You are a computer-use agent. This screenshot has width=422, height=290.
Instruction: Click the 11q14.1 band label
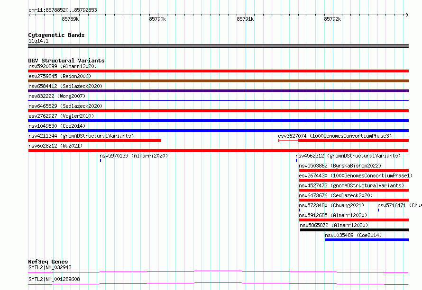click(38, 41)
